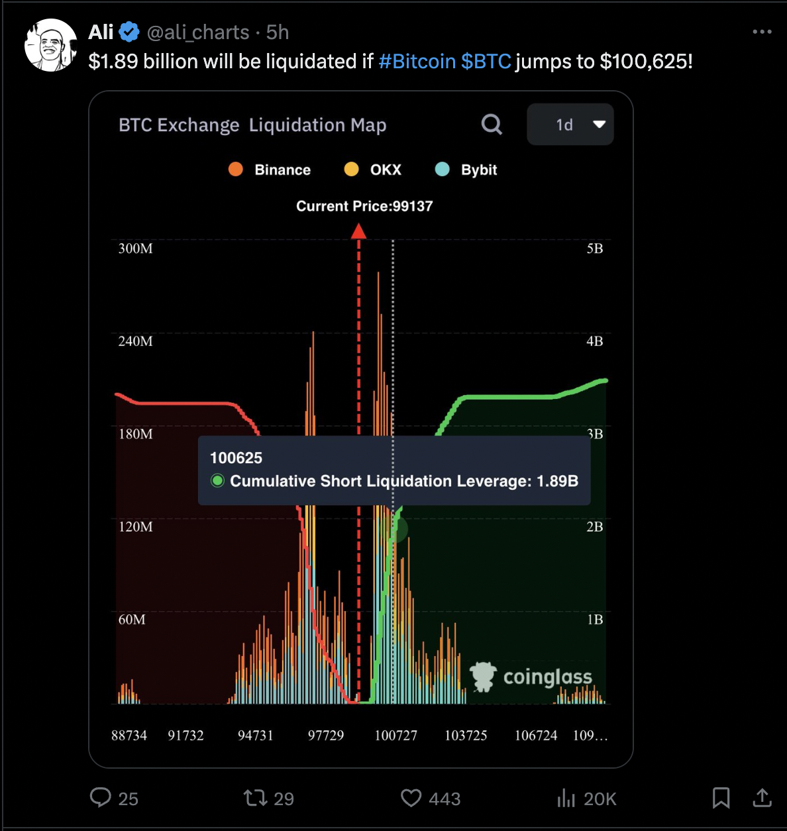
Task: Click the 5h timestamp
Action: point(278,32)
